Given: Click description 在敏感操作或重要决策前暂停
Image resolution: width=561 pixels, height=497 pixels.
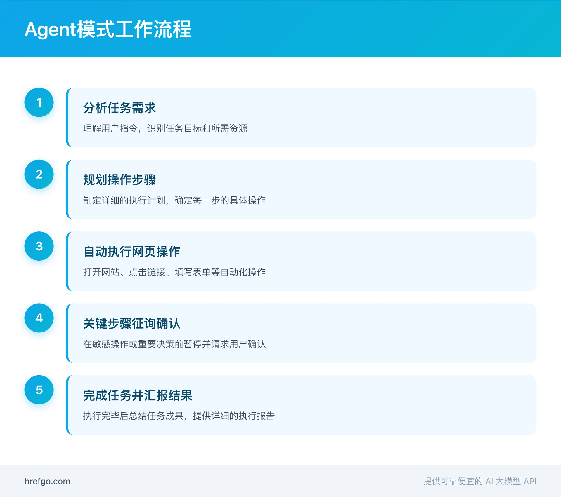Looking at the screenshot, I should pyautogui.click(x=174, y=344).
